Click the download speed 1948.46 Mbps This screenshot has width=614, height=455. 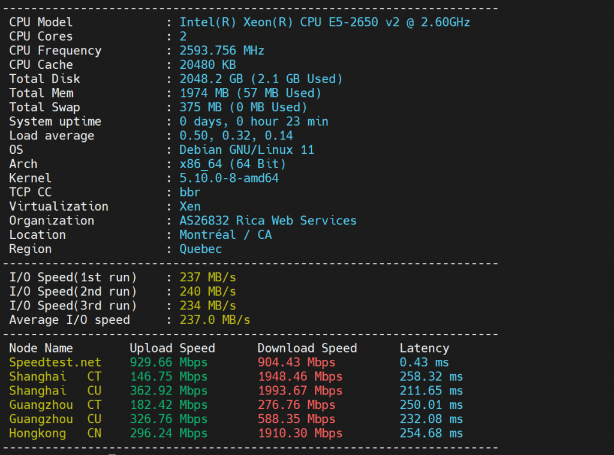click(x=300, y=377)
